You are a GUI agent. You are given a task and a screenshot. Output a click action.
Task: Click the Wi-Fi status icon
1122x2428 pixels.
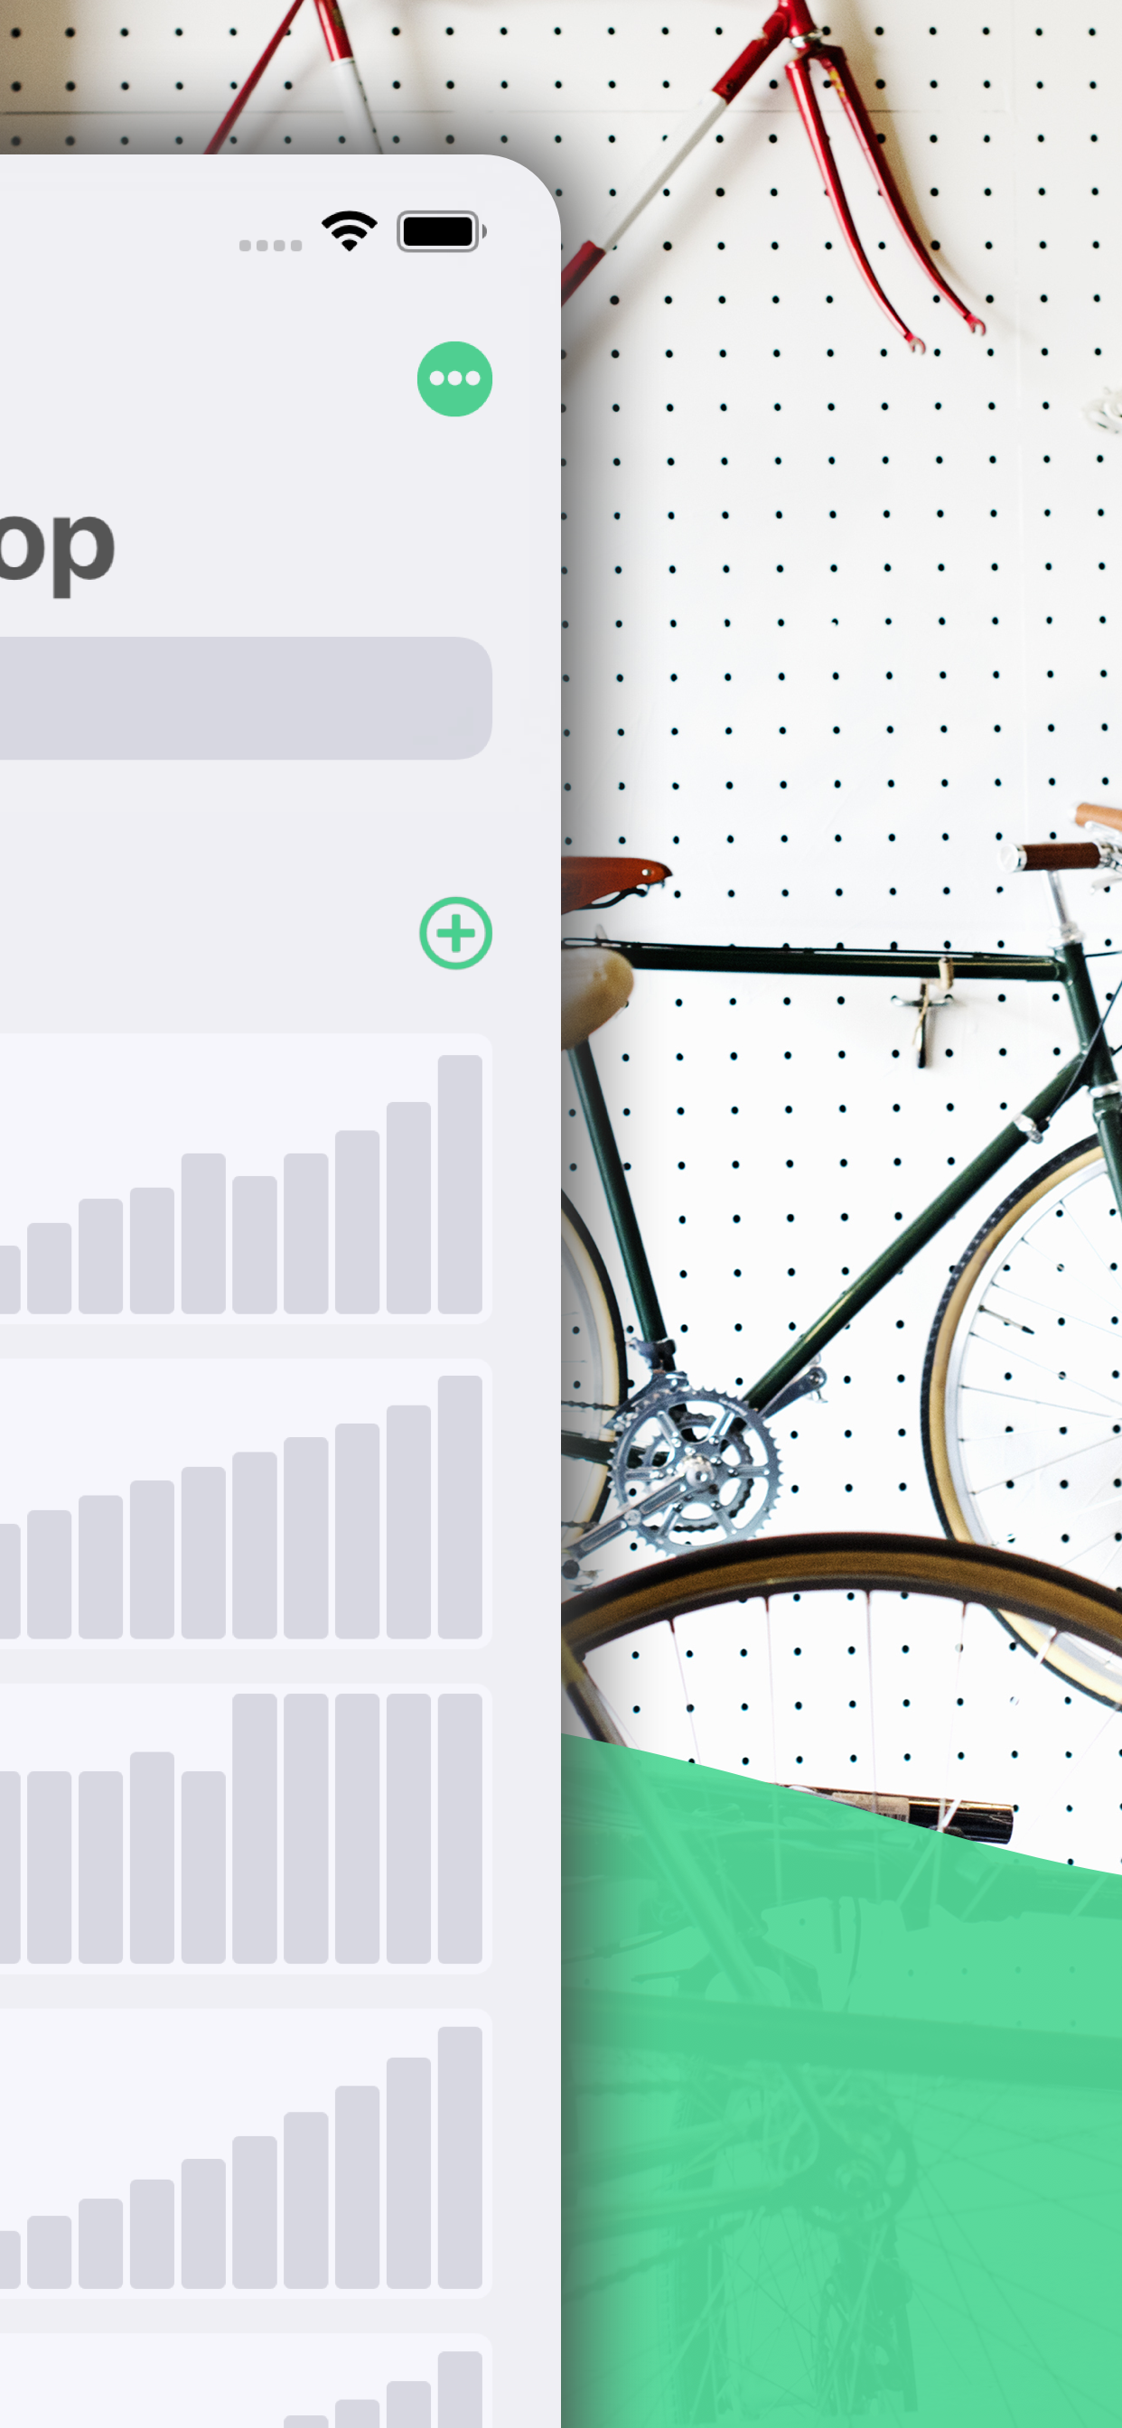[x=350, y=231]
